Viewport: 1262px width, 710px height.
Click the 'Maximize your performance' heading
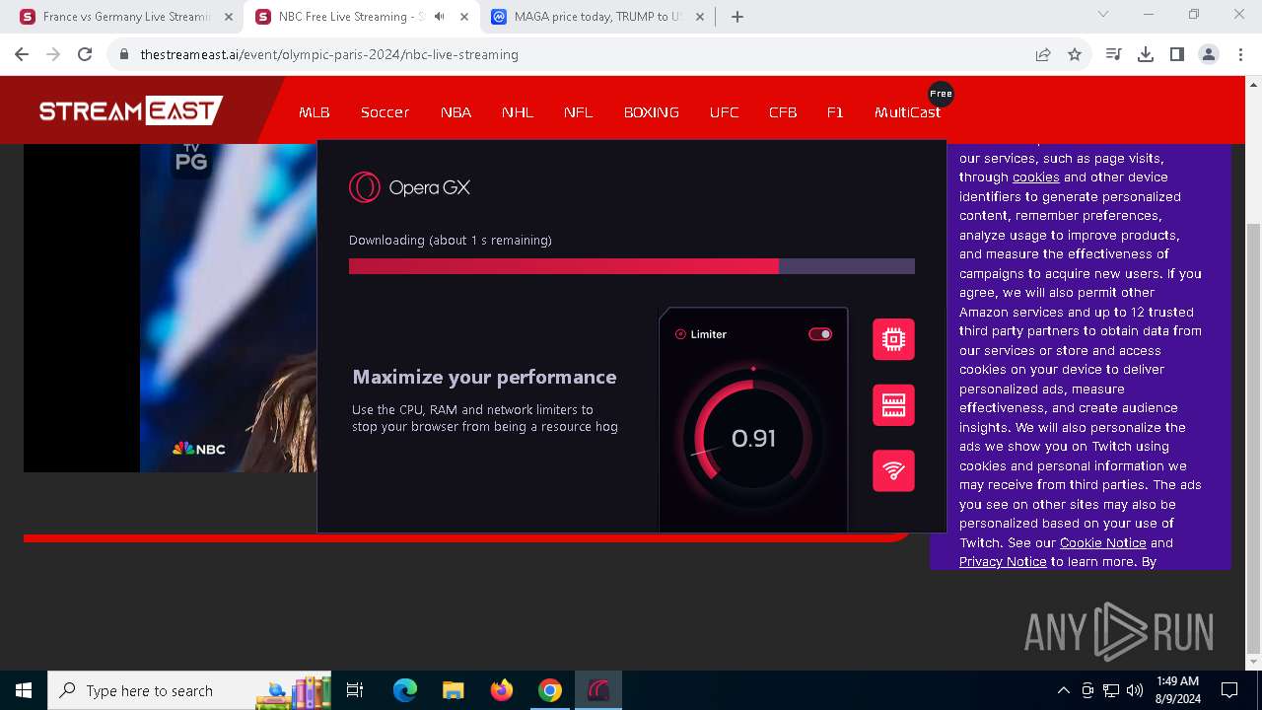pos(484,377)
